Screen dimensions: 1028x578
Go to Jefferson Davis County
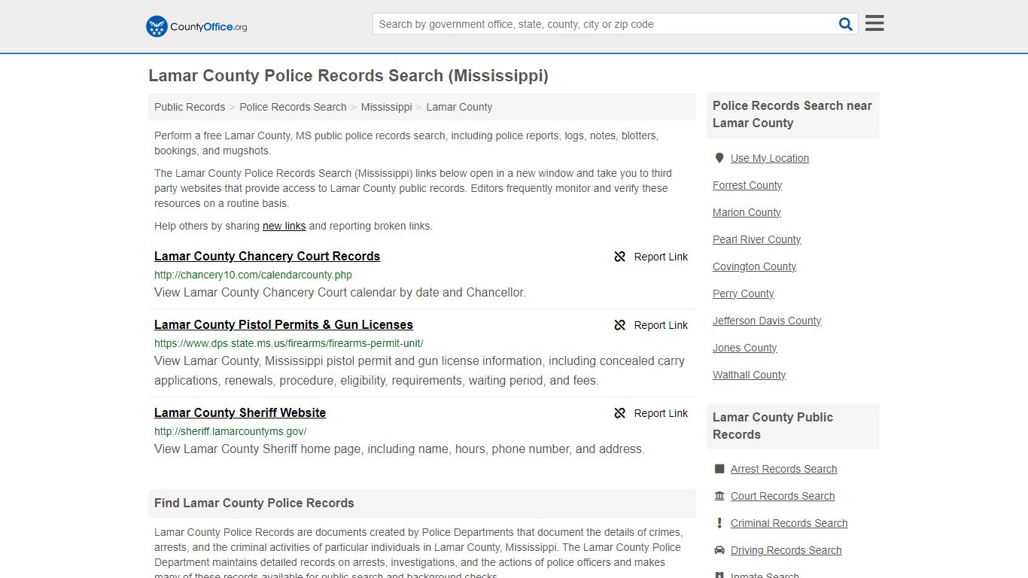point(767,321)
